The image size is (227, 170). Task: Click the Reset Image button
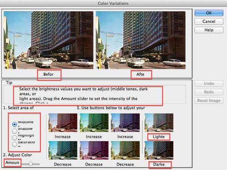pos(209,100)
